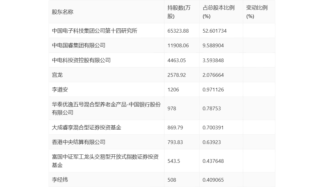Click the shares value 2578.92
Screen dimensions: 324x187
pos(177,75)
